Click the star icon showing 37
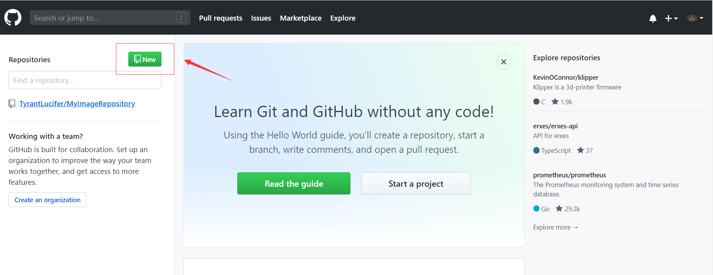This screenshot has width=713, height=275. 580,150
